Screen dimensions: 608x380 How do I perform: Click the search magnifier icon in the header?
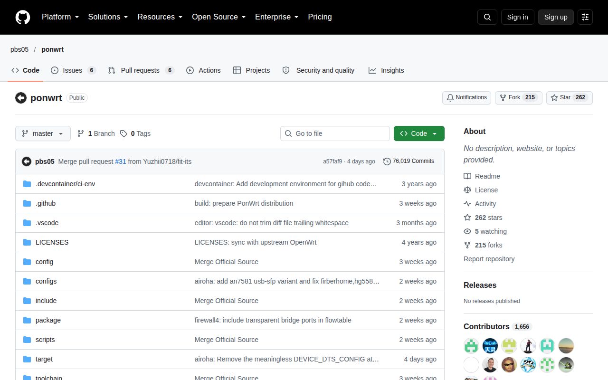[x=487, y=17]
